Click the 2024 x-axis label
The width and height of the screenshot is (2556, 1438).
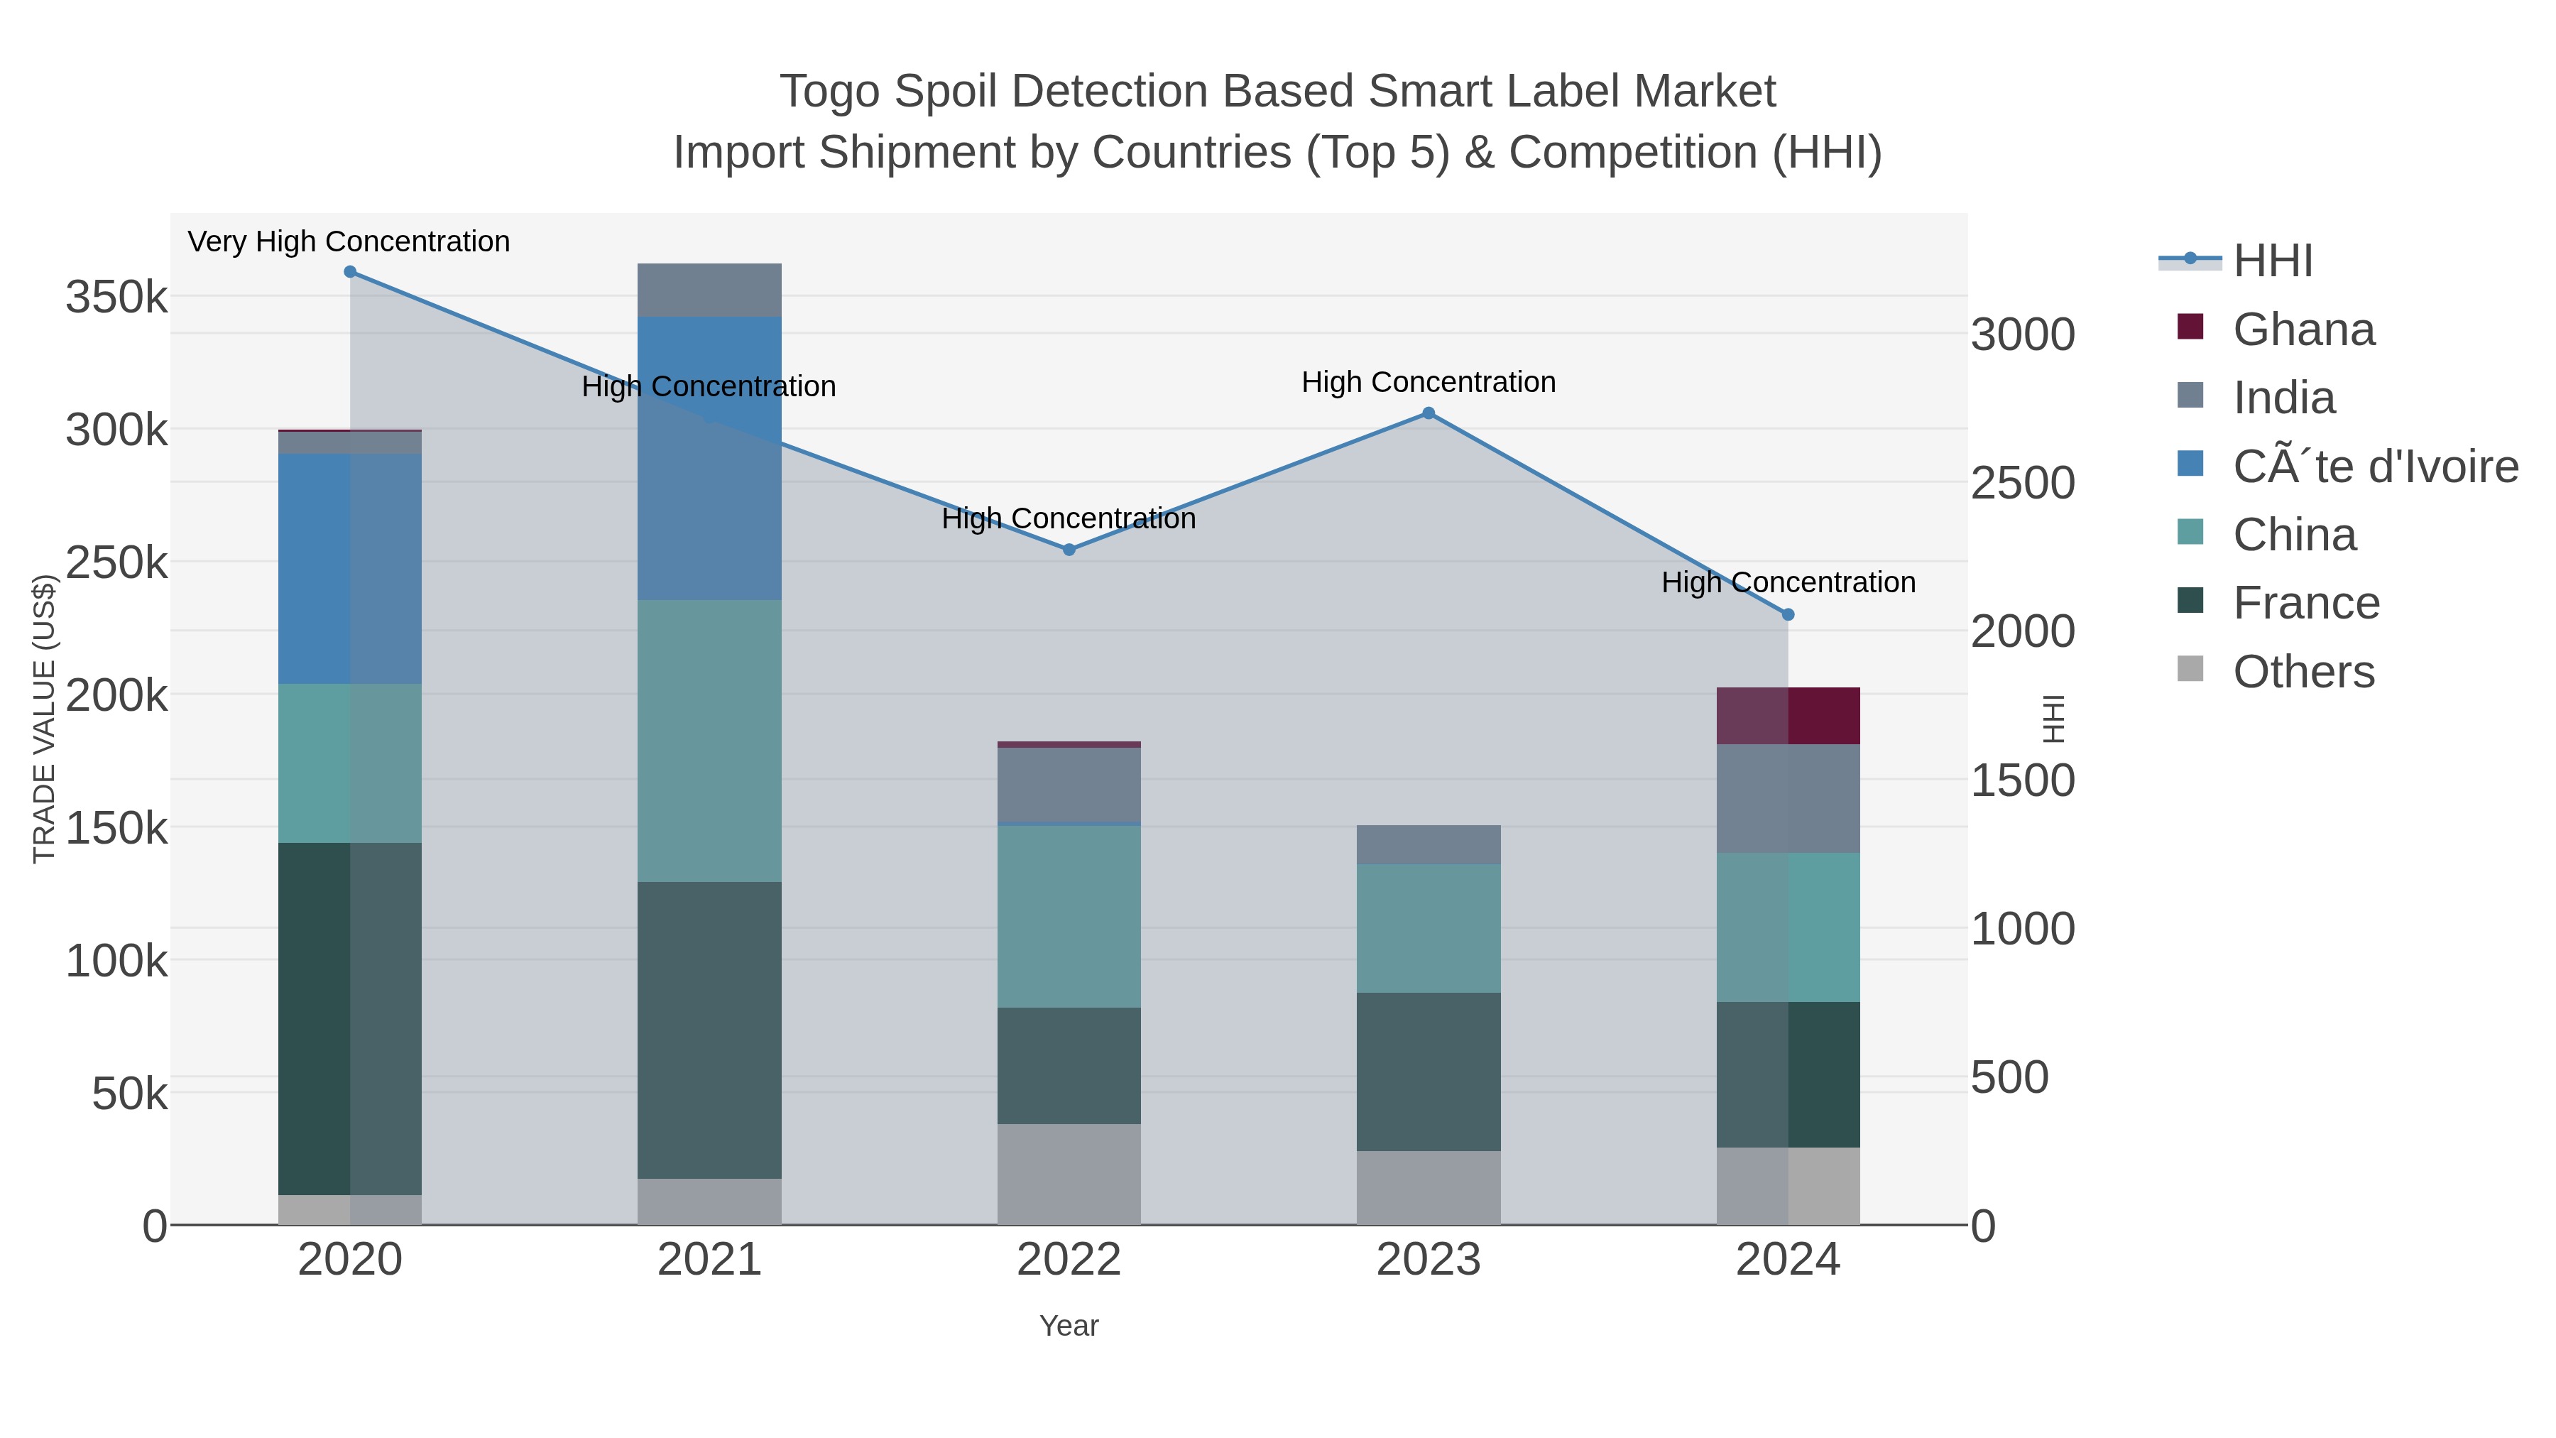1788,1260
